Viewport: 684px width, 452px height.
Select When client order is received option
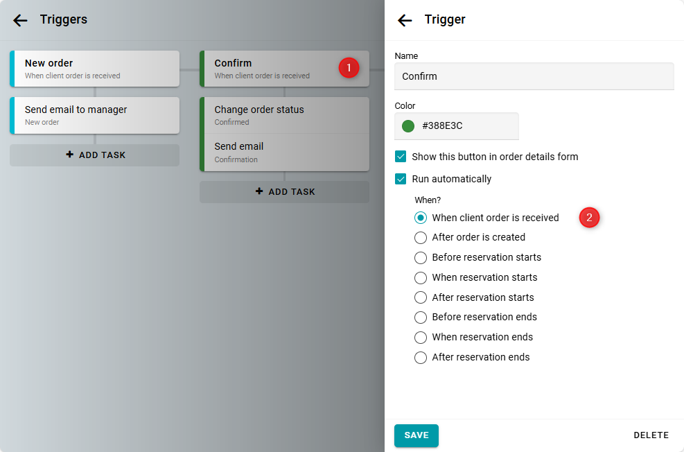click(x=421, y=218)
